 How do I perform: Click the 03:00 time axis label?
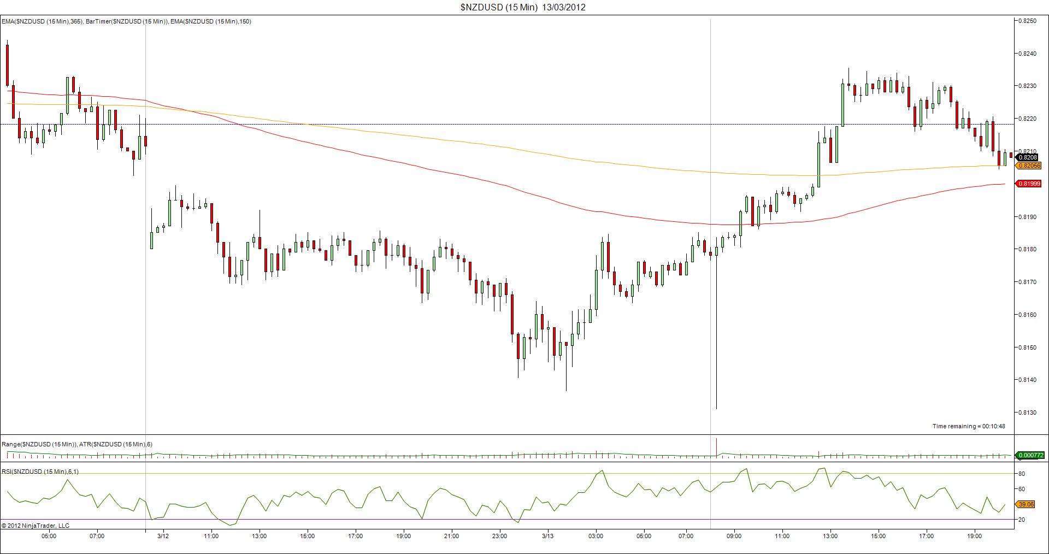click(x=596, y=536)
